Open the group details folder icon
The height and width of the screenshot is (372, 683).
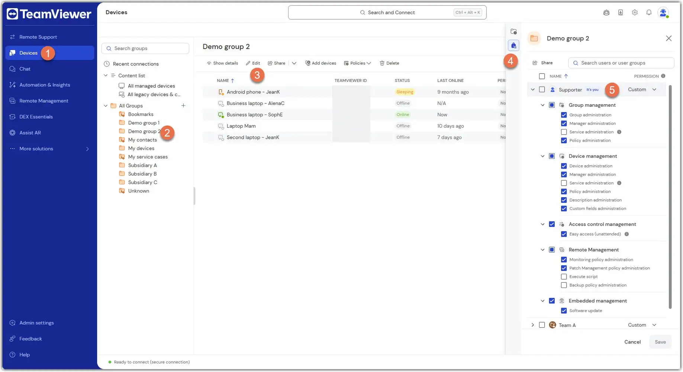tap(513, 32)
